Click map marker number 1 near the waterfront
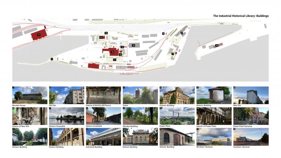281x158 pixels. 52,59
